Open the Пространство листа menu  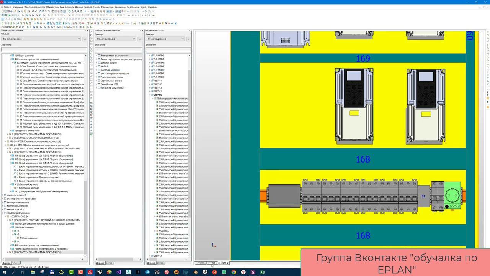tap(34, 7)
